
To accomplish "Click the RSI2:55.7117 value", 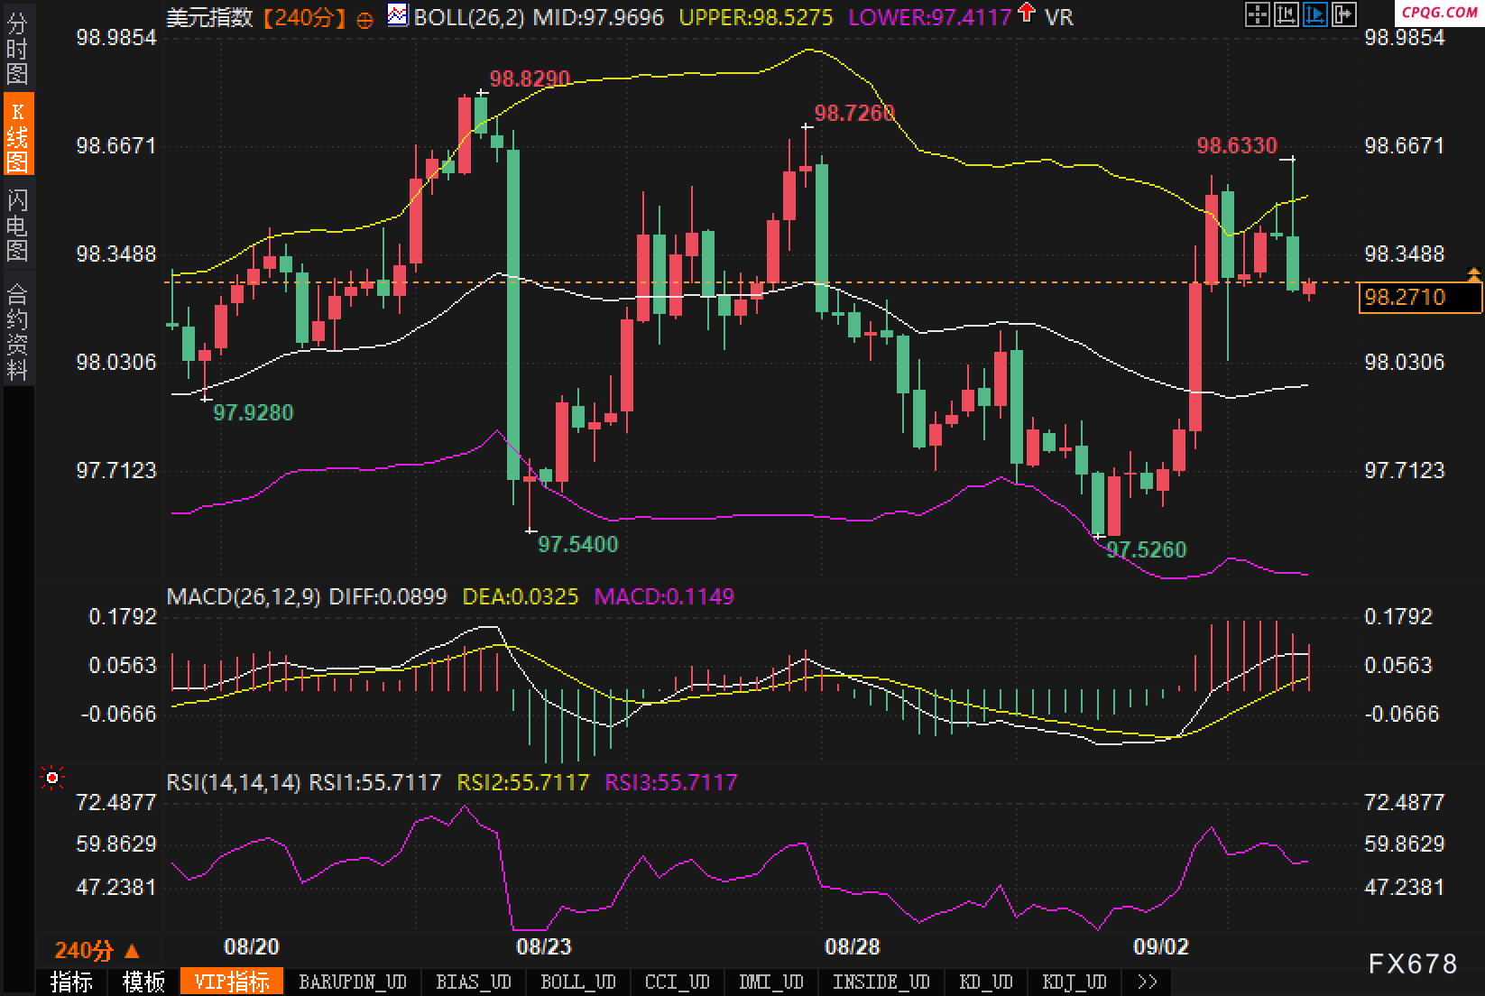I will click(x=523, y=782).
